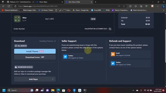This screenshot has width=166, height=93.
Task: Open Browser essentials heart icon
Action: (147, 6)
